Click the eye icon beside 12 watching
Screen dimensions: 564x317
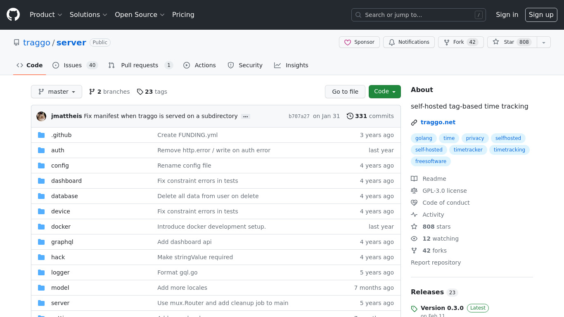click(x=414, y=239)
